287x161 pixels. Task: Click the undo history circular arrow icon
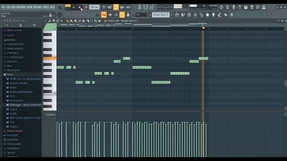(x=221, y=7)
